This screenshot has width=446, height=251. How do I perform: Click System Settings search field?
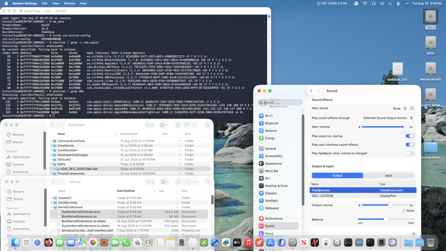click(x=280, y=103)
